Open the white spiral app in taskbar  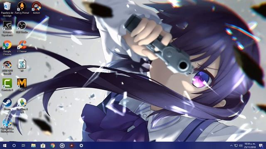tap(62, 145)
